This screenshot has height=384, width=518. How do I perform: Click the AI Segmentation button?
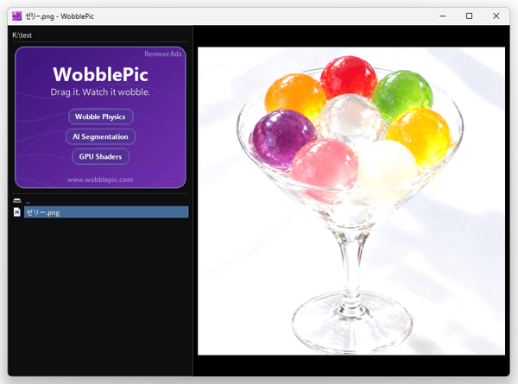click(100, 136)
